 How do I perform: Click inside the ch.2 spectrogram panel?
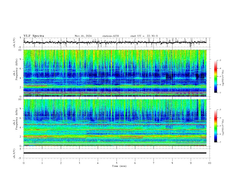[x=115, y=123]
